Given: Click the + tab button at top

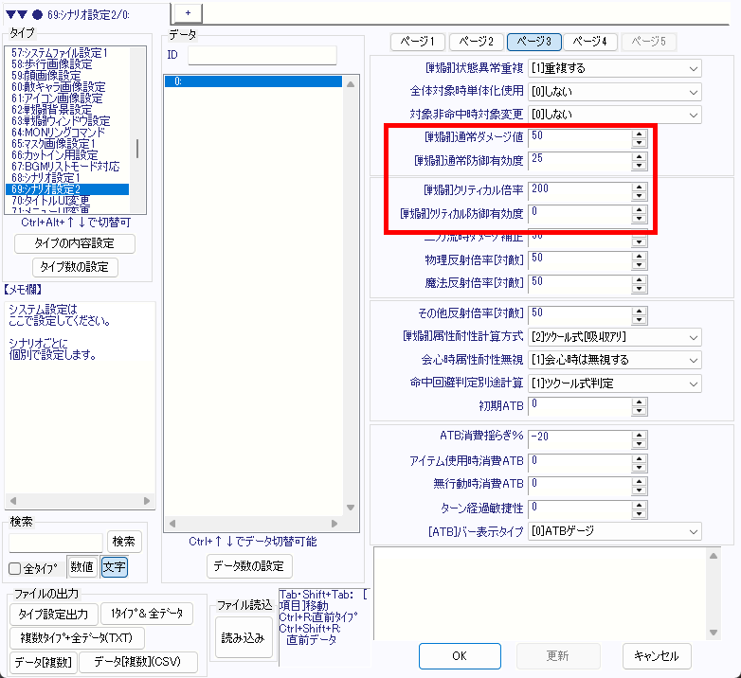Looking at the screenshot, I should click(188, 10).
